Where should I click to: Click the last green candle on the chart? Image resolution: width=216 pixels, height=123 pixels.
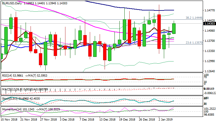click(174, 29)
